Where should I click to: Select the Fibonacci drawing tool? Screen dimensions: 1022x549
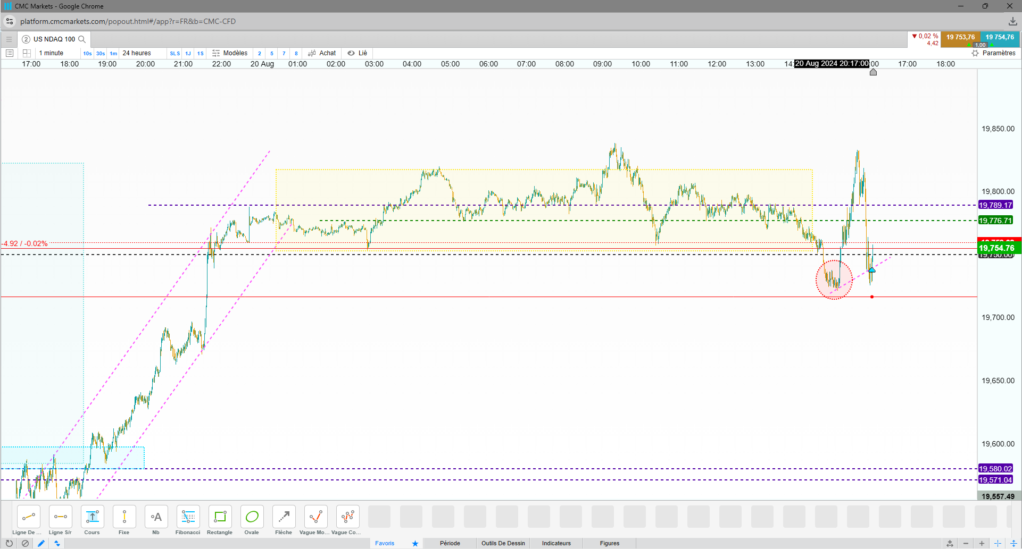188,517
